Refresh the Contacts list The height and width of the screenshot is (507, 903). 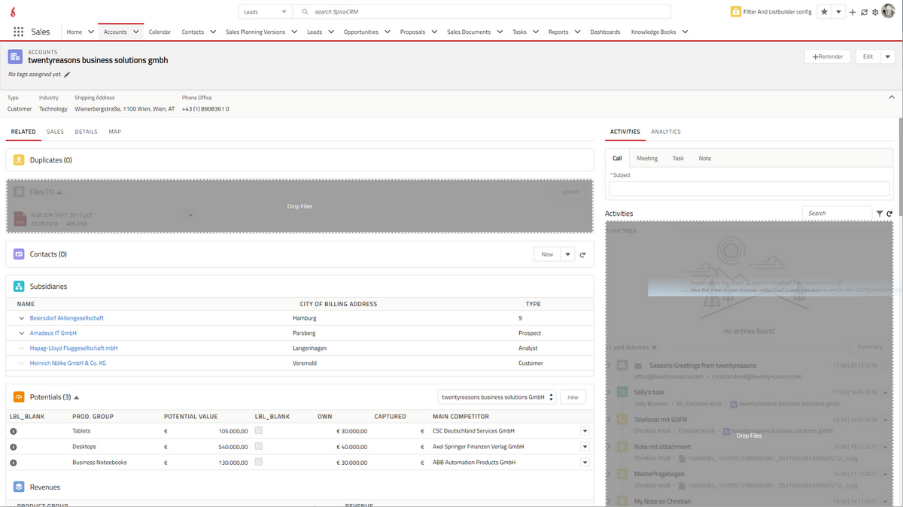tap(582, 255)
